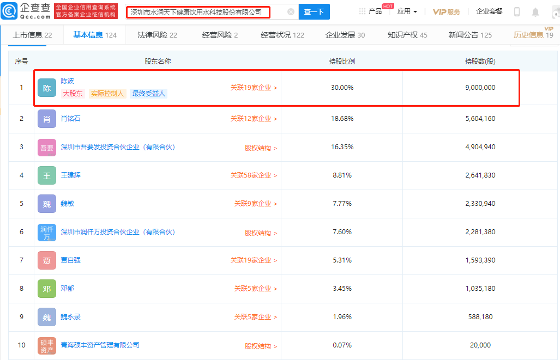560x360 pixels.
Task: Open the 应用 dropdown menu
Action: (x=407, y=11)
